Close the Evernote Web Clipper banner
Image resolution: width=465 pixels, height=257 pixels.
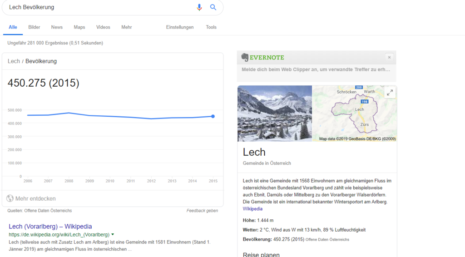[389, 57]
